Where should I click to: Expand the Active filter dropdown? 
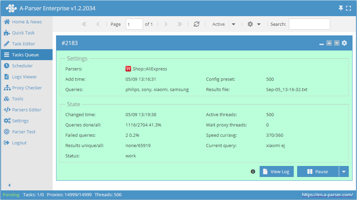pos(234,24)
